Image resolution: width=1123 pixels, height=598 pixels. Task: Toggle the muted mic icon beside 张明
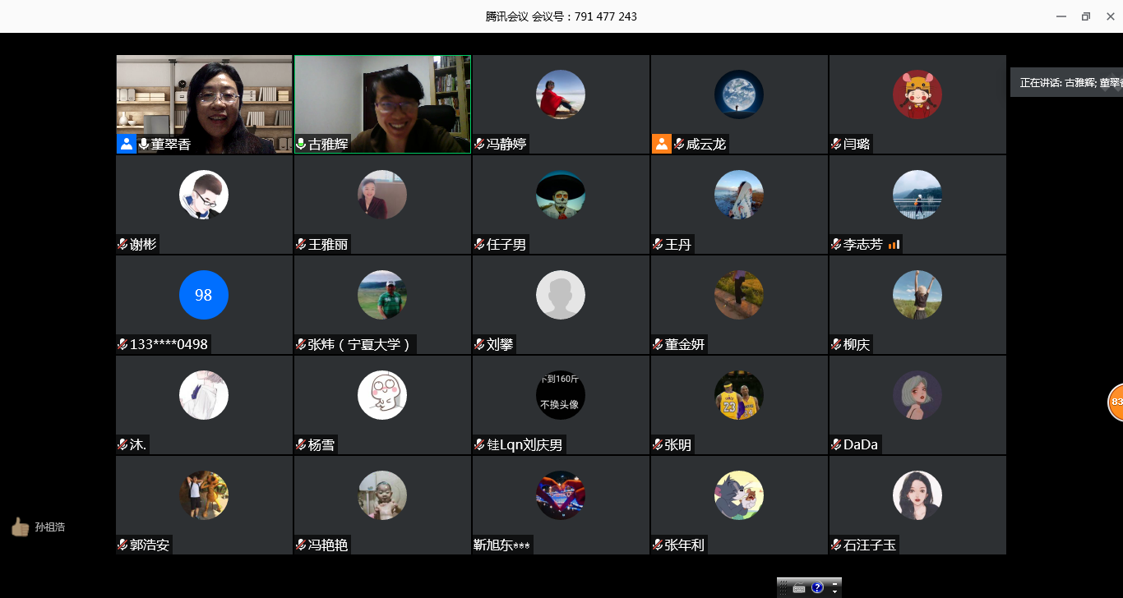[658, 445]
